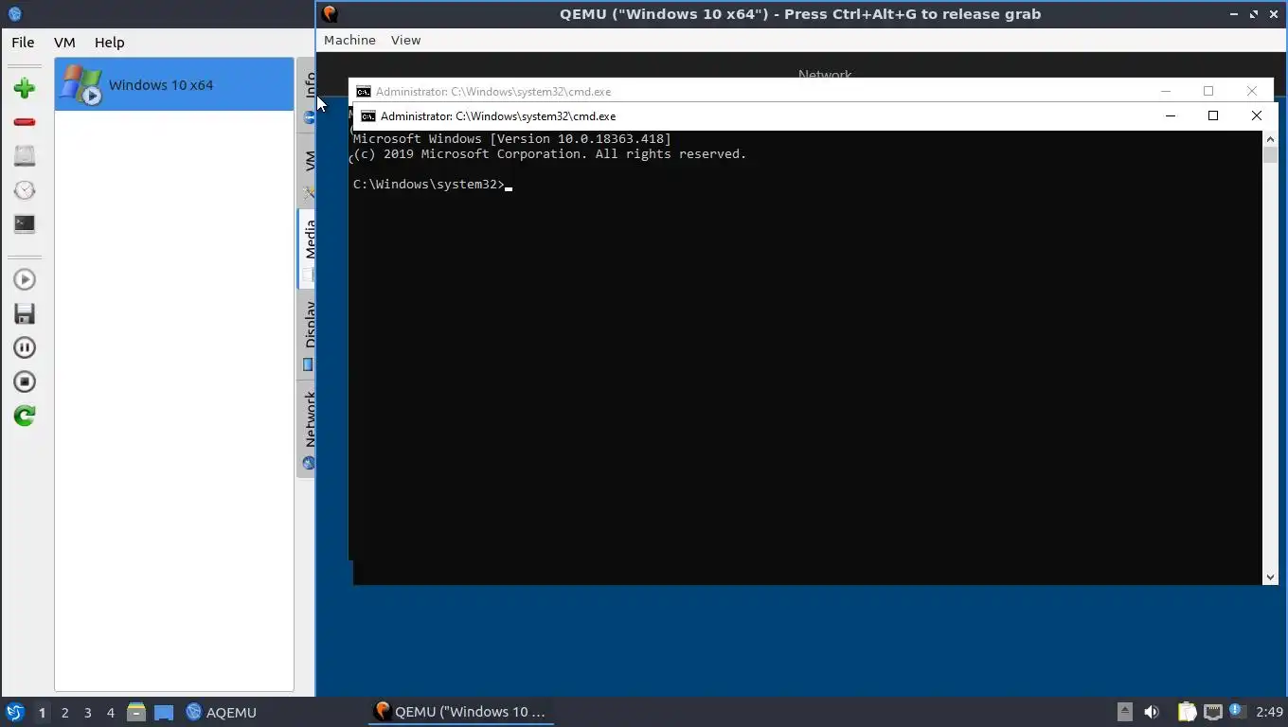Viewport: 1288px width, 727px height.
Task: Stop the virtual machine
Action: coord(25,381)
